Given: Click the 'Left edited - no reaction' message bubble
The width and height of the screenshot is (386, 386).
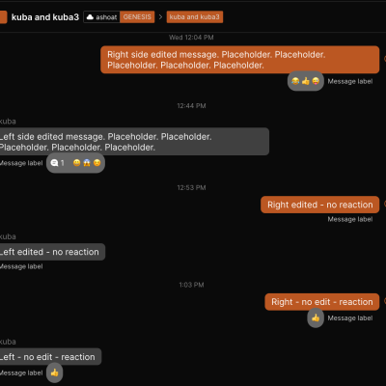Looking at the screenshot, I should click(51, 252).
